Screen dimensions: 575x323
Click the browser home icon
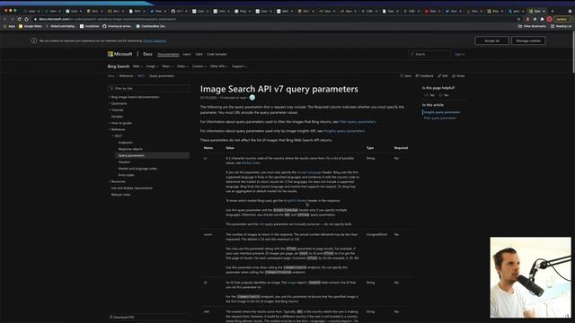coord(26,19)
